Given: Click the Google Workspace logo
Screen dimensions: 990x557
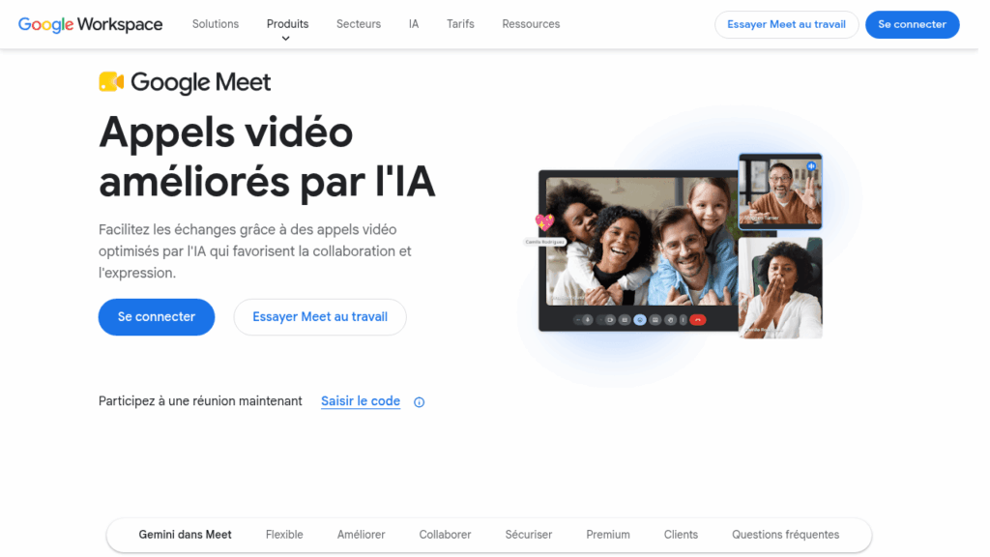Looking at the screenshot, I should (90, 24).
